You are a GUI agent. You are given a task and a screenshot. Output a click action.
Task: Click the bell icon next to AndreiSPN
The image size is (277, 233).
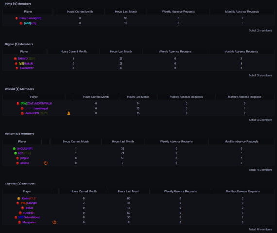point(69,113)
